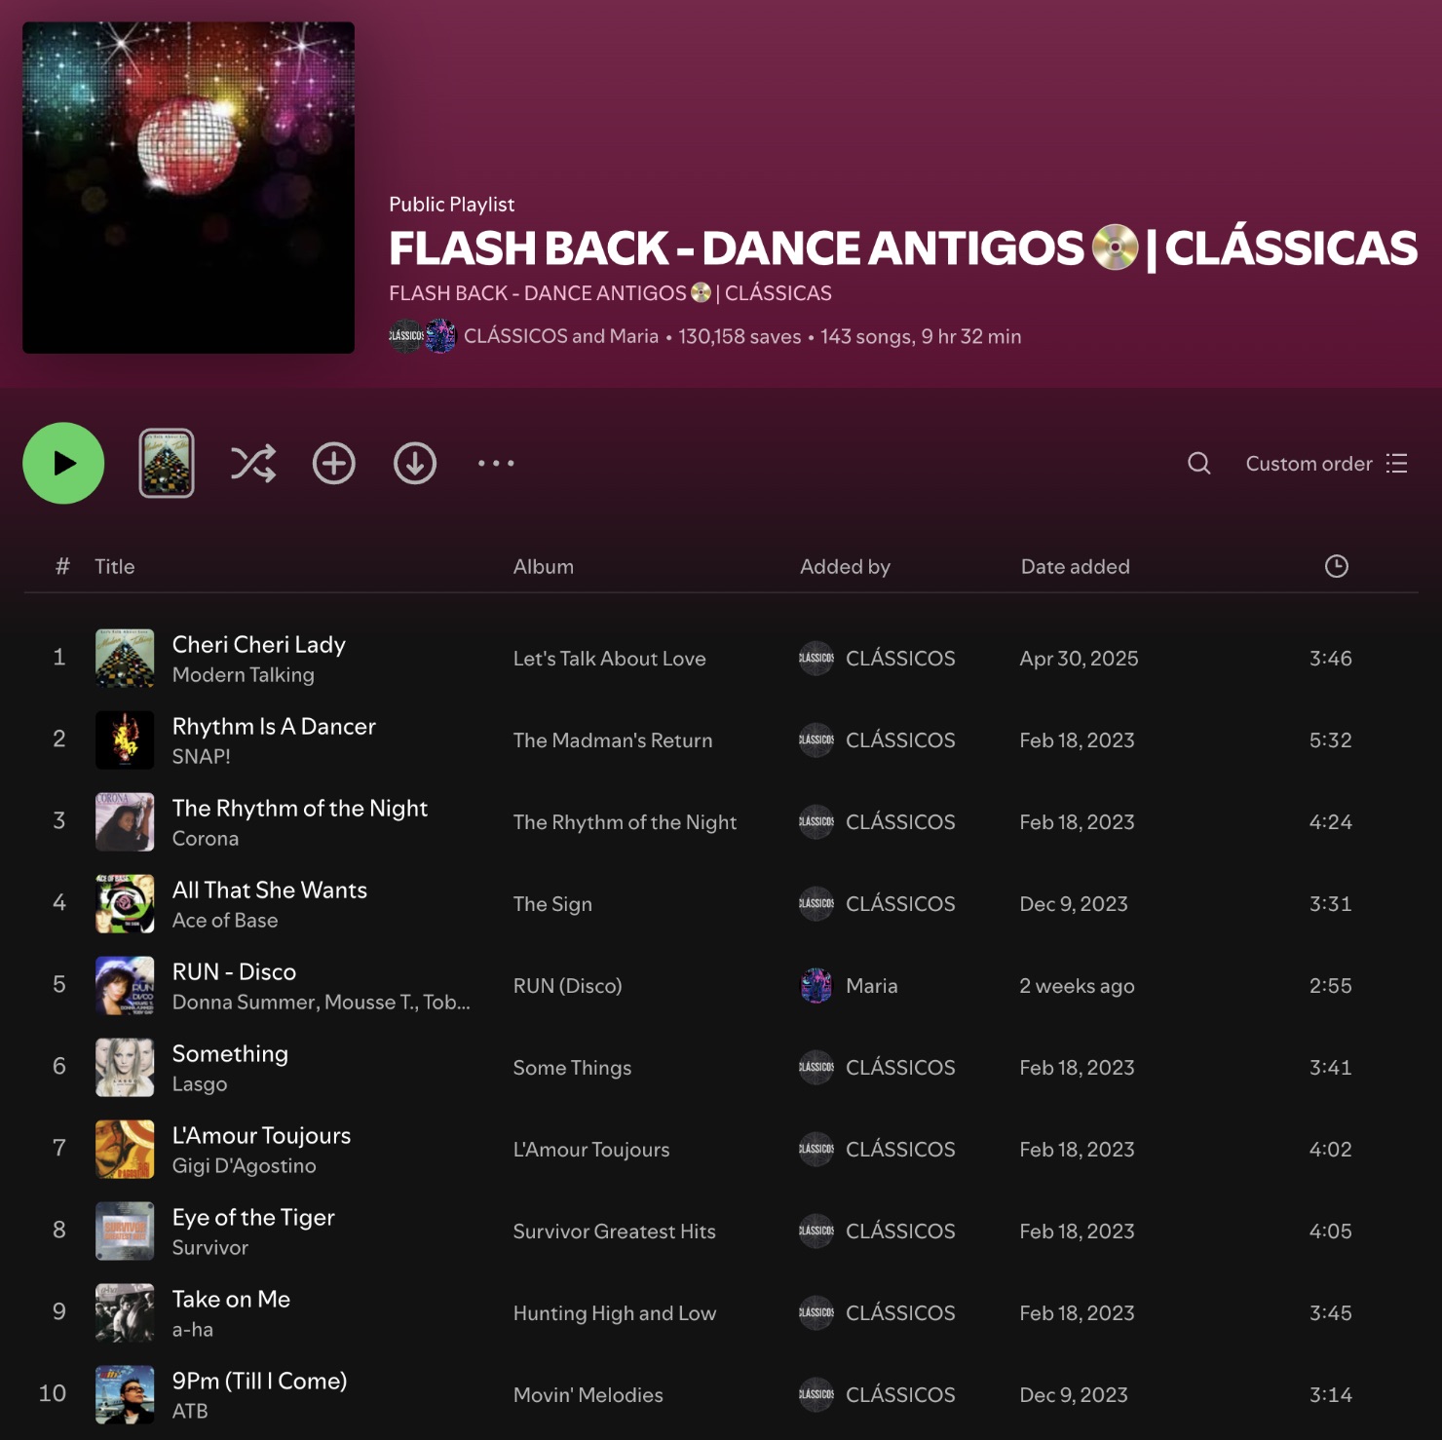Viewport: 1442px width, 1440px height.
Task: Open the album Hunting High and Low
Action: [614, 1313]
